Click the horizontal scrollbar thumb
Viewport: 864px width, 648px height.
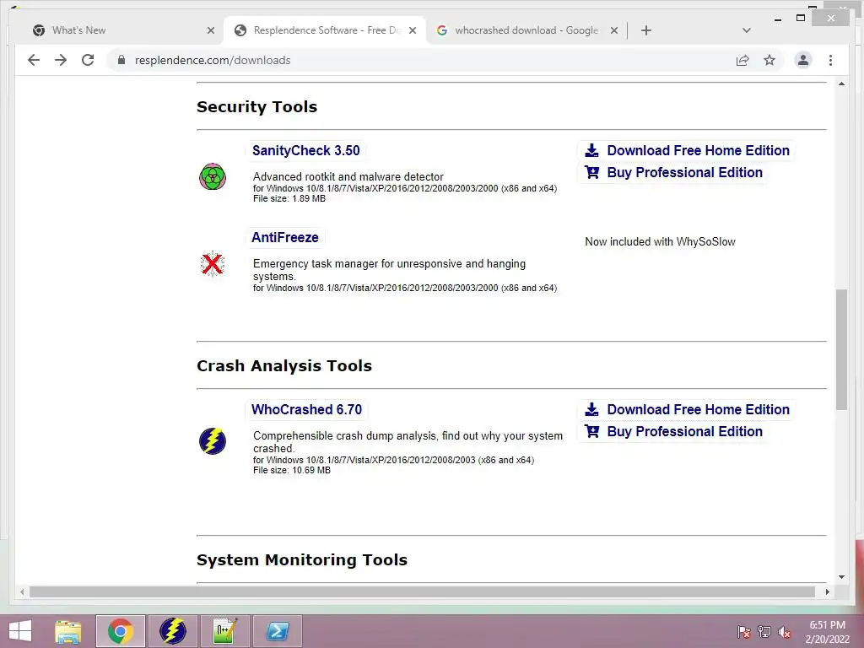click(x=422, y=591)
